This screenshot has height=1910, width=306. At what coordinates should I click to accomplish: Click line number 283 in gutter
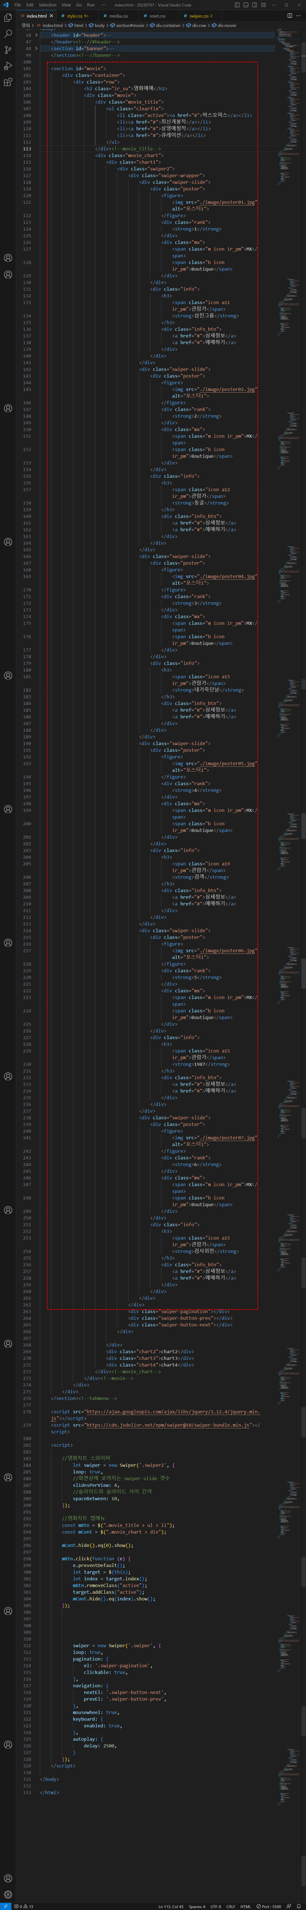[x=27, y=1458]
